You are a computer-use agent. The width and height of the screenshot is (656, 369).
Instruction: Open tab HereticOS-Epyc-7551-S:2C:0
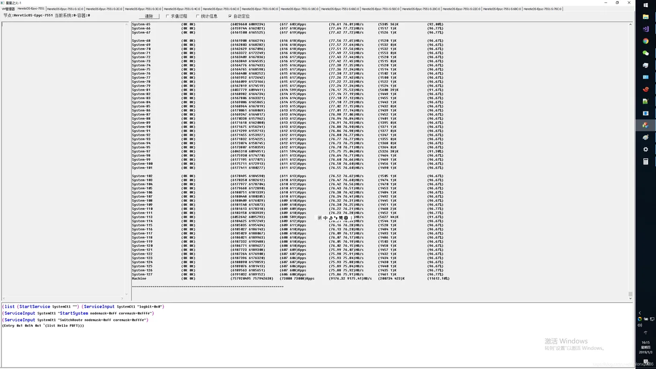click(104, 9)
